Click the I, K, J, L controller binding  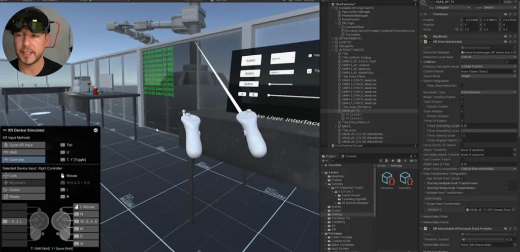14,221
